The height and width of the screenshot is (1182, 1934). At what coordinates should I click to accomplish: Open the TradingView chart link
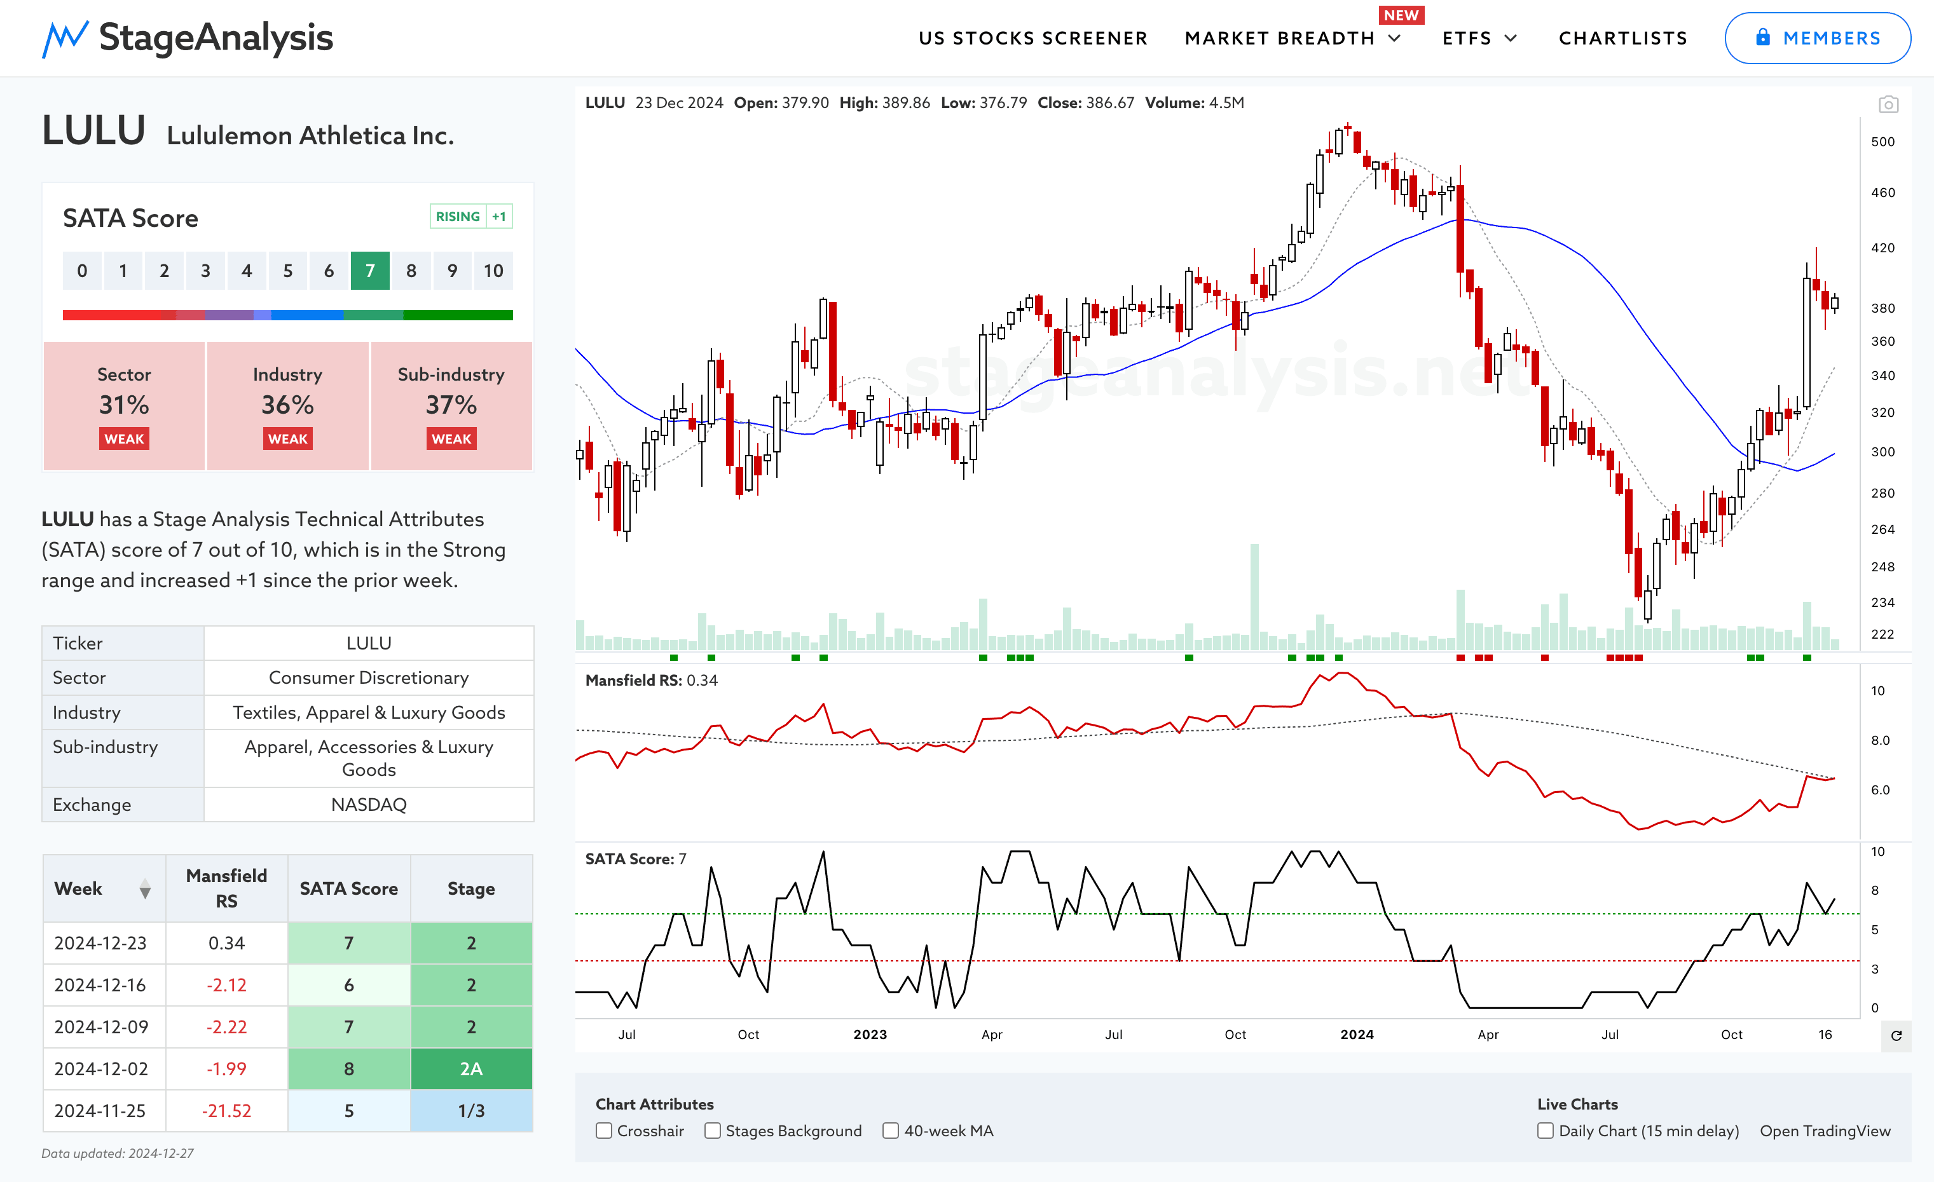click(1825, 1131)
